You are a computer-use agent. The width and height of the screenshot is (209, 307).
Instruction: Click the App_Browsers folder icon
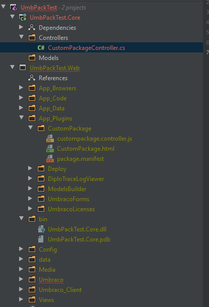click(32, 88)
